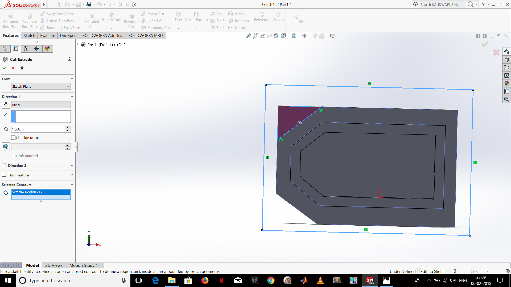
Task: Click the Section View icon
Action: click(x=269, y=36)
